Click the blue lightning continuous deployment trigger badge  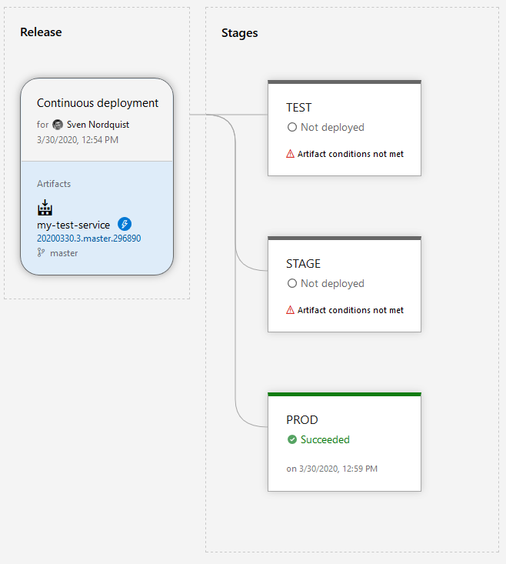tap(125, 225)
